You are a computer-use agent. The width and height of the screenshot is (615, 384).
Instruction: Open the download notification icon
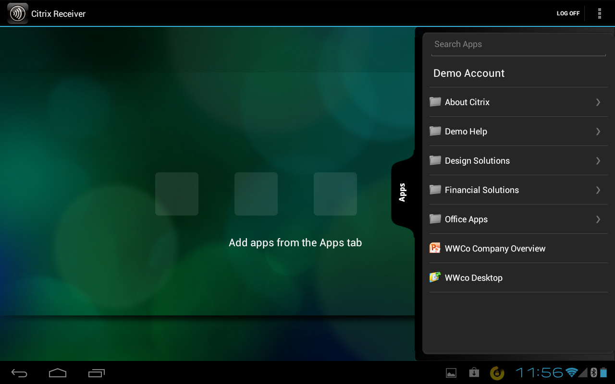tap(474, 372)
